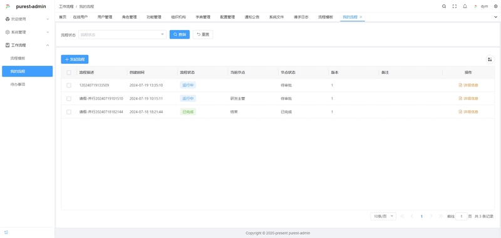This screenshot has width=501, height=238.
Task: Click the column settings icon above table
Action: click(x=490, y=59)
